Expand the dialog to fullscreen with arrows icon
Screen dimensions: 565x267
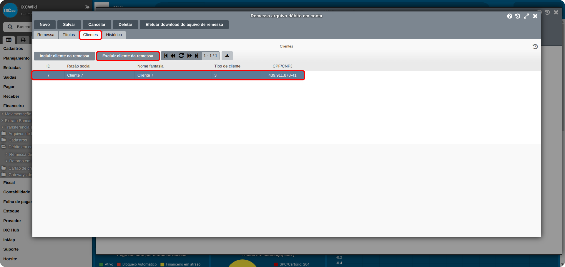[x=526, y=16]
